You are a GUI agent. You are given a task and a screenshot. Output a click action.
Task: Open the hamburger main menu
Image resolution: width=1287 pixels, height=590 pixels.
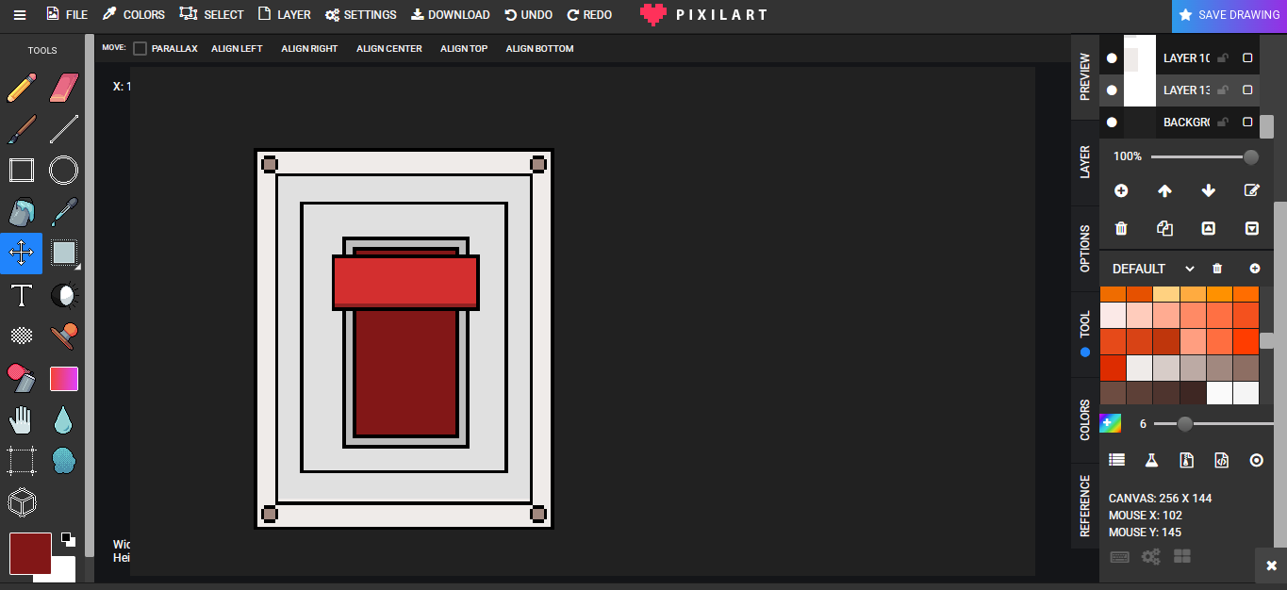coord(20,15)
